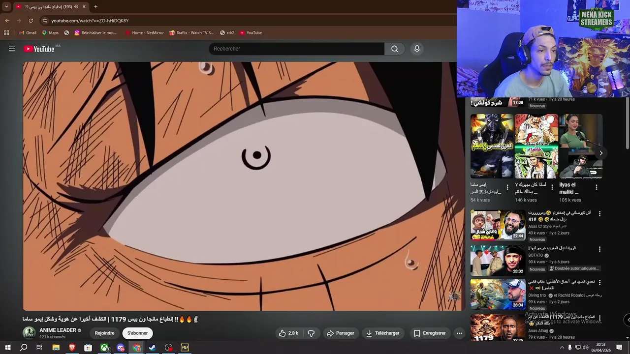Open the Anas Cr Style 22:44 thumbnail
The height and width of the screenshot is (354, 630).
(498, 225)
